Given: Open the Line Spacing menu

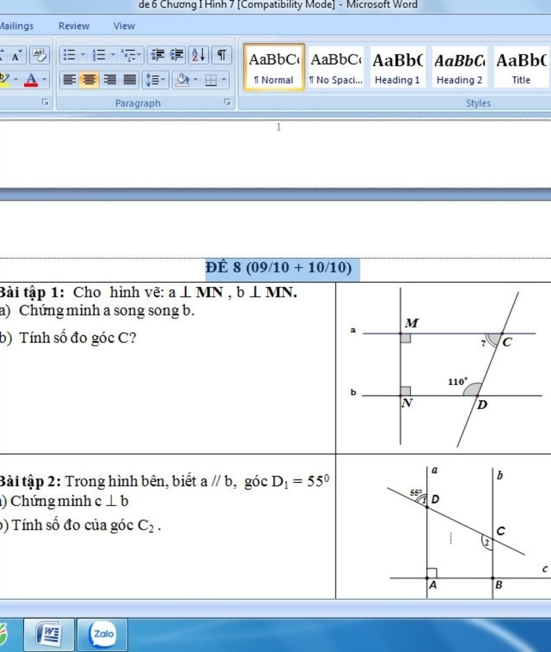Looking at the screenshot, I should point(156,80).
